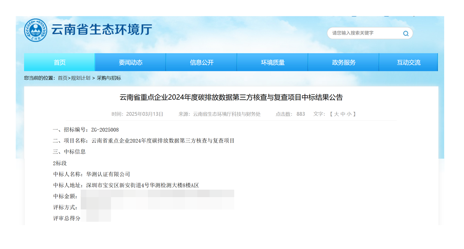
Task: Click the hit count 883
Action: 301,114
